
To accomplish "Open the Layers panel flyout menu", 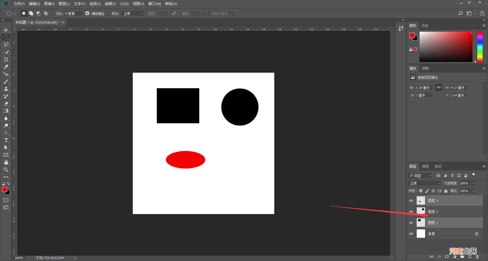I will [x=484, y=166].
